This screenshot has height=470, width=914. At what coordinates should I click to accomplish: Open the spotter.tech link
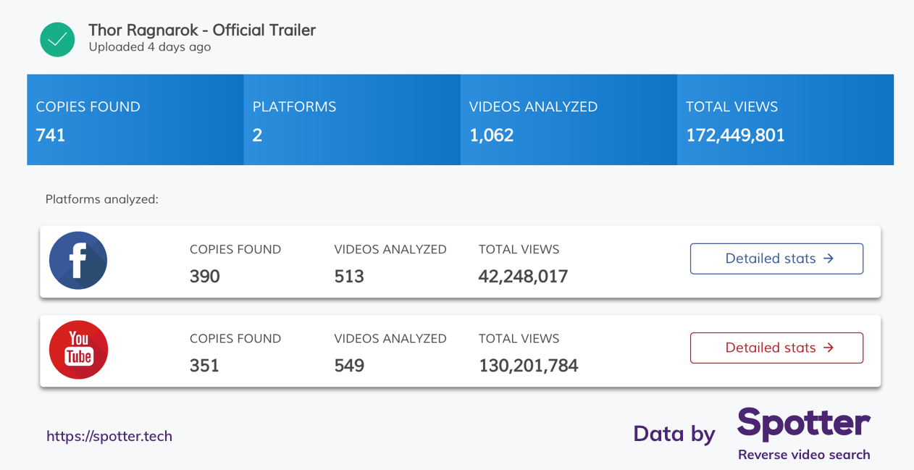(x=109, y=436)
